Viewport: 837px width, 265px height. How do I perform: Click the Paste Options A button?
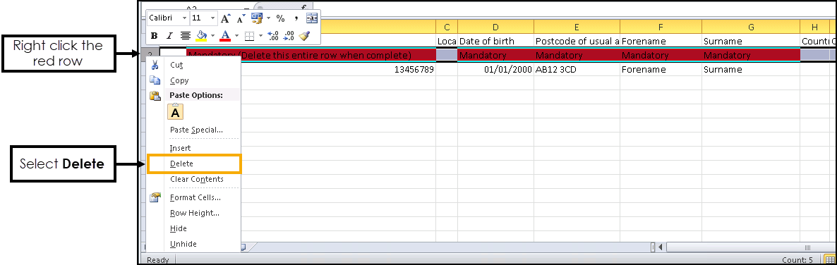tap(175, 111)
